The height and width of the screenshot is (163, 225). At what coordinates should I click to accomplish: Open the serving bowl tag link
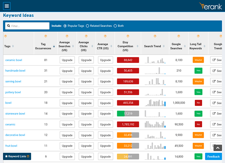[13, 81]
